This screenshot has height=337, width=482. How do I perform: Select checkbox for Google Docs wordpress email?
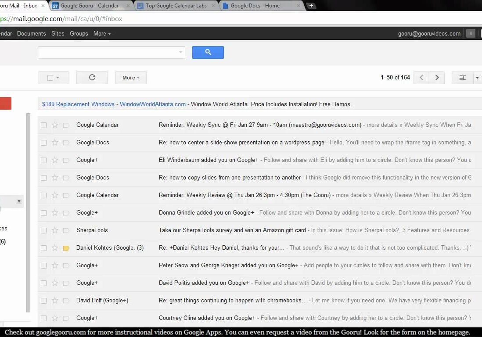click(x=43, y=143)
